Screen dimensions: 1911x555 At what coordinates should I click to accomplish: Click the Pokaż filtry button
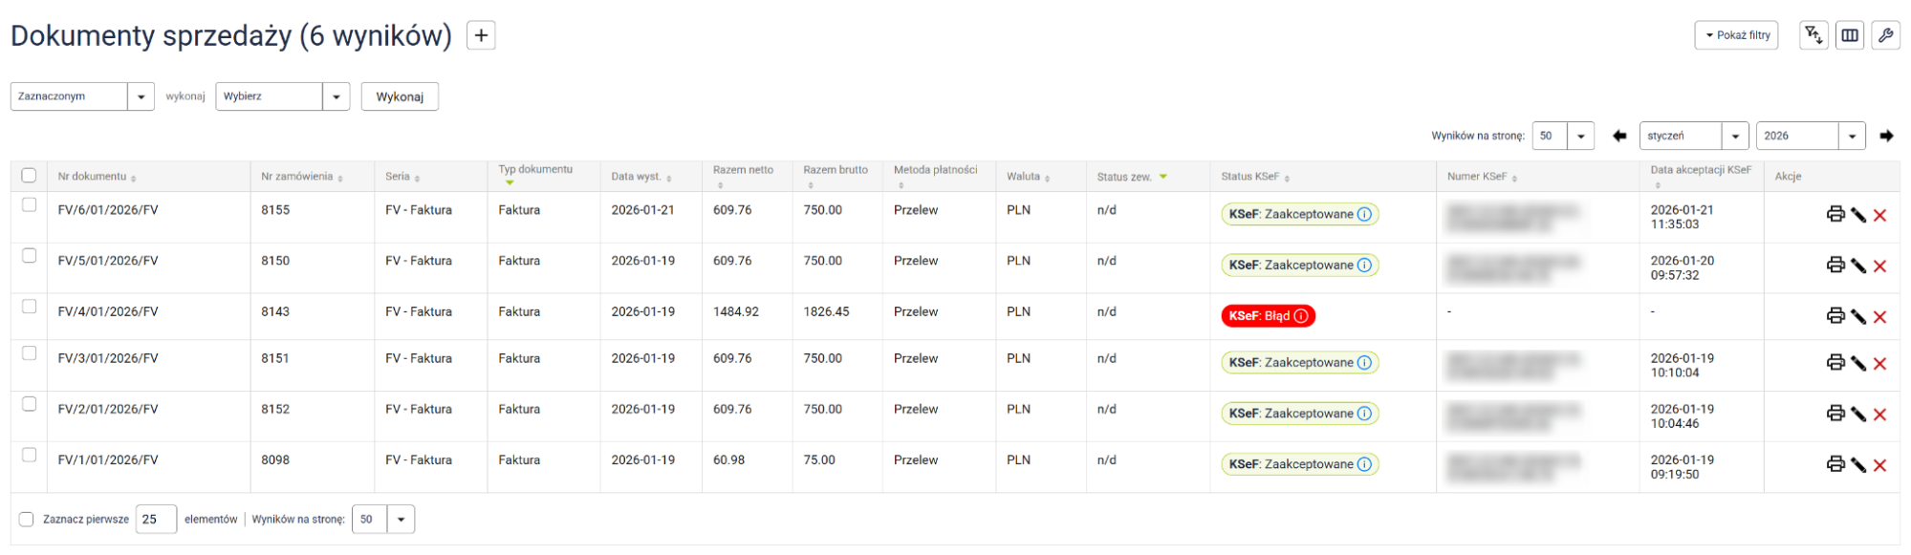tap(1736, 35)
